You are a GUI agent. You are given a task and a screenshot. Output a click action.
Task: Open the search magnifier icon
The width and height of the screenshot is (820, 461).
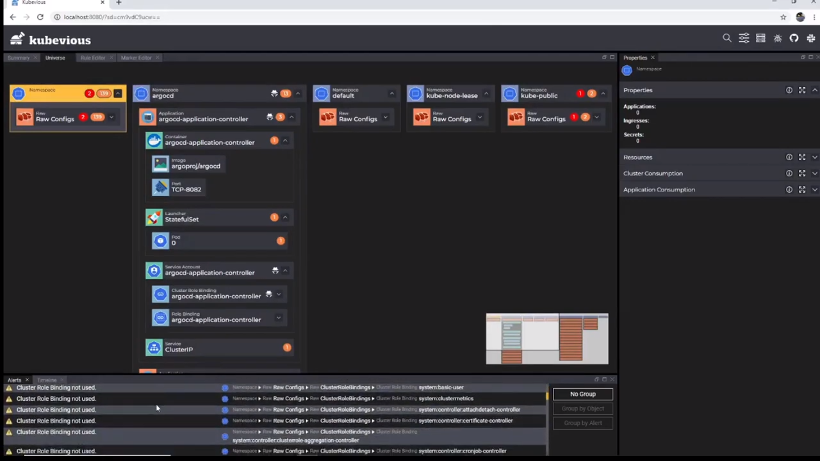[727, 38]
